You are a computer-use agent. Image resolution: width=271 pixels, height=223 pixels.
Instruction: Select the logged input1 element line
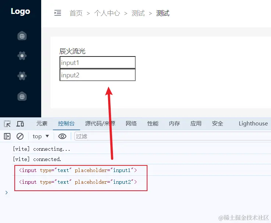[78, 170]
